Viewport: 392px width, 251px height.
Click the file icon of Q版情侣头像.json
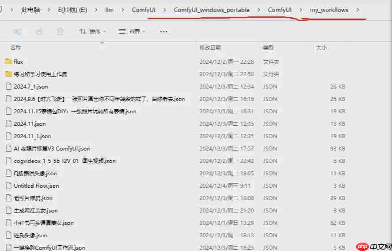[x=8, y=173]
